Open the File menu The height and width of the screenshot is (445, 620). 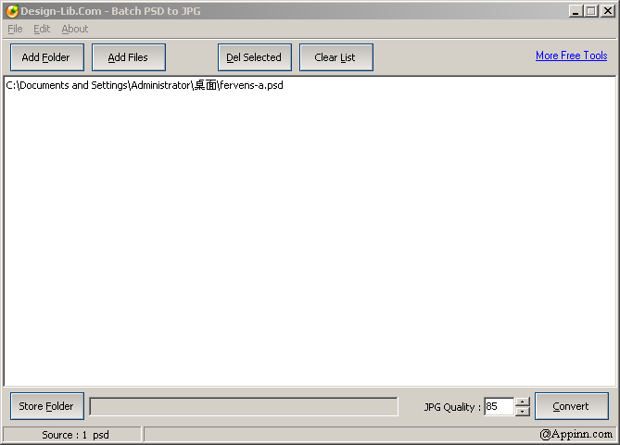(15, 29)
